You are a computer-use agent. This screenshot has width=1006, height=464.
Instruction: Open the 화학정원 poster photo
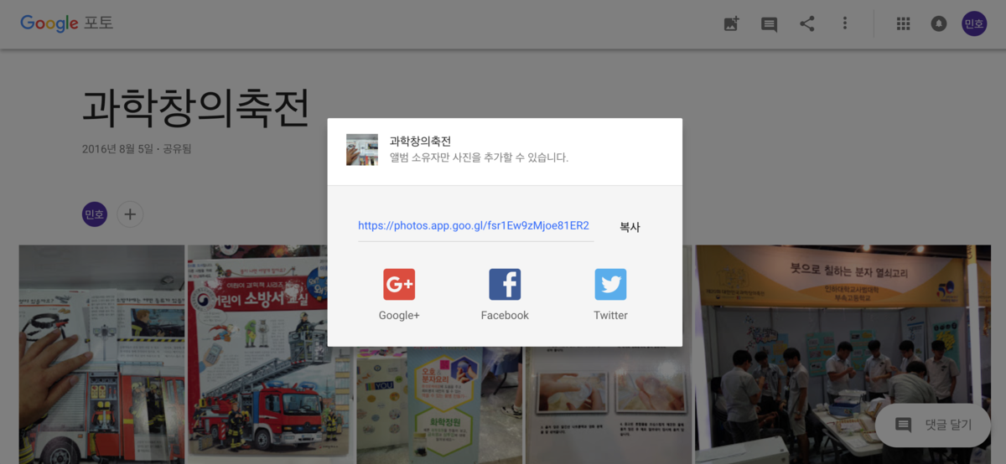tap(439, 405)
